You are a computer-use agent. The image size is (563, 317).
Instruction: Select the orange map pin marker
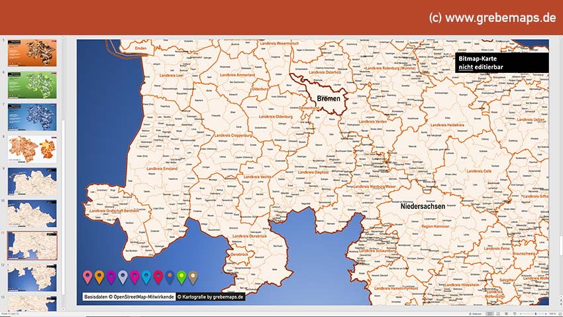99,277
